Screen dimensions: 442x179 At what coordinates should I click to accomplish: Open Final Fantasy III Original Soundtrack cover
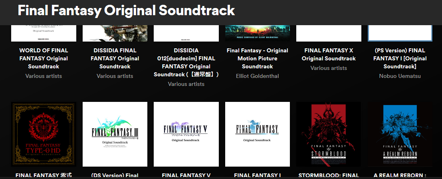(115, 134)
